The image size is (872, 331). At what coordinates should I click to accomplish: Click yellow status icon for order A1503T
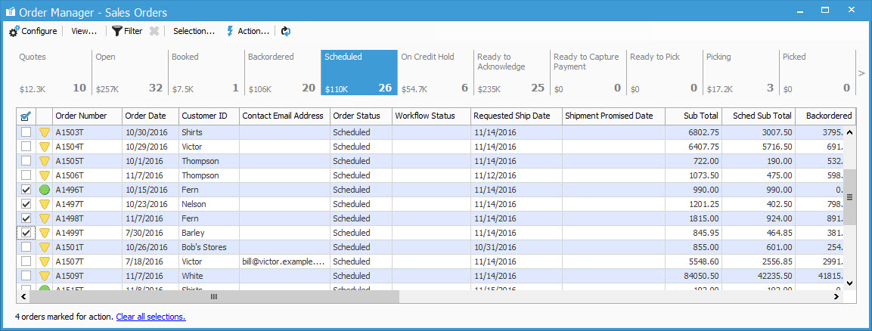[x=45, y=133]
